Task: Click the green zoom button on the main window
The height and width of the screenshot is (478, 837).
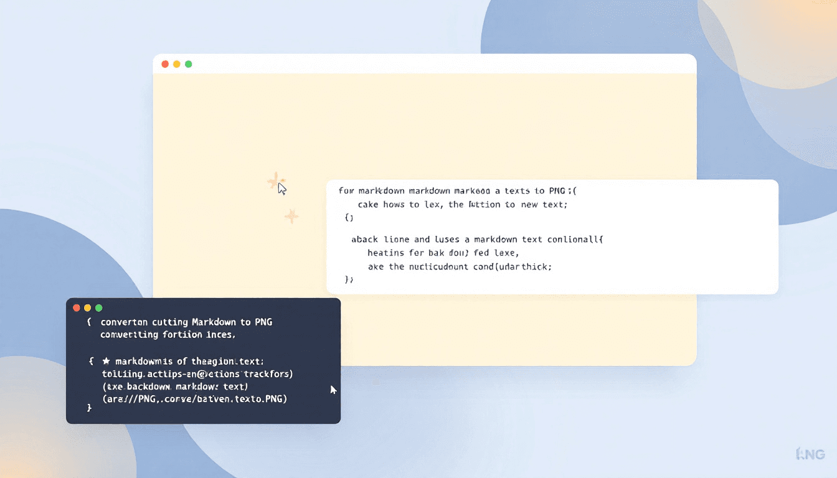Action: pos(188,63)
